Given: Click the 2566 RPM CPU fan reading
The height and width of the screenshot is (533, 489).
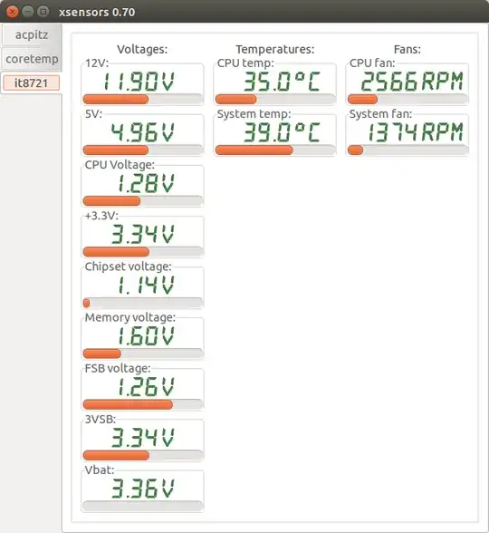Looking at the screenshot, I should click(x=412, y=82).
